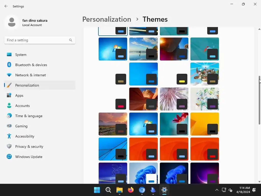Open taskbar Search
Screen dimensions: 261x196
click(108, 190)
